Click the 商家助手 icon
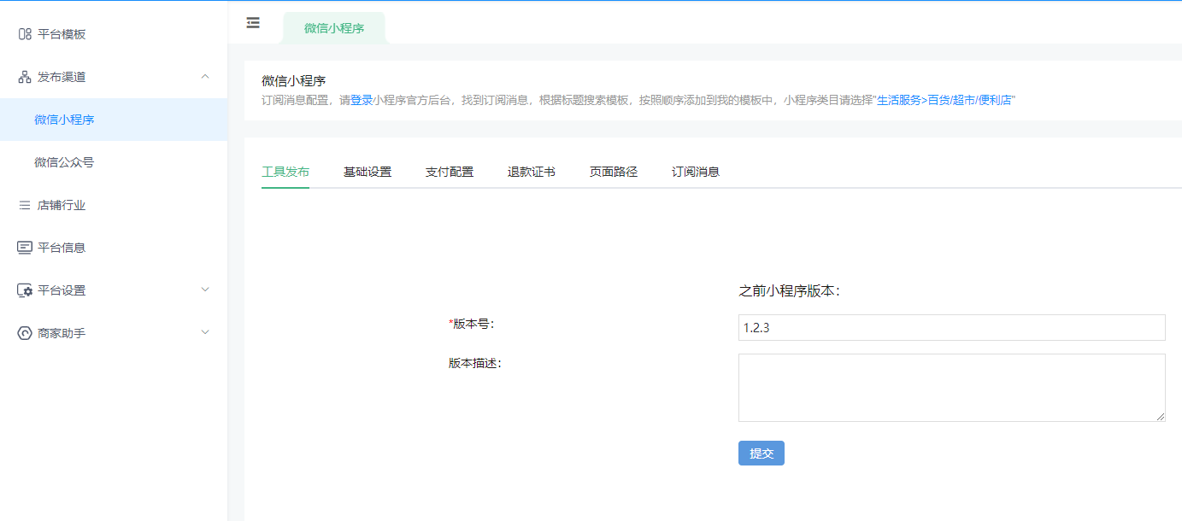This screenshot has width=1182, height=521. (25, 333)
